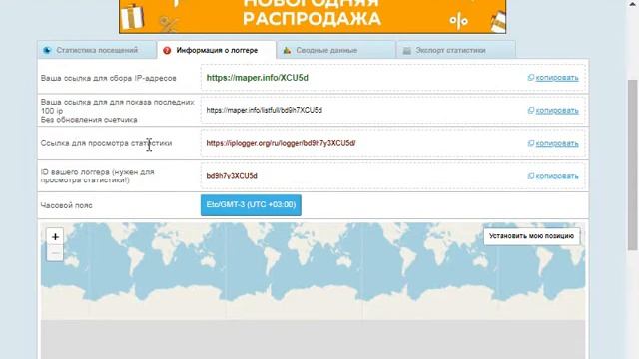Open the Etc/GMT-3 timezone selector

[251, 205]
